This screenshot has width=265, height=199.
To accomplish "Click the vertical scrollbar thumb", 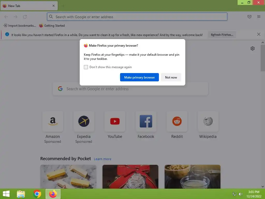I will point(263,58).
